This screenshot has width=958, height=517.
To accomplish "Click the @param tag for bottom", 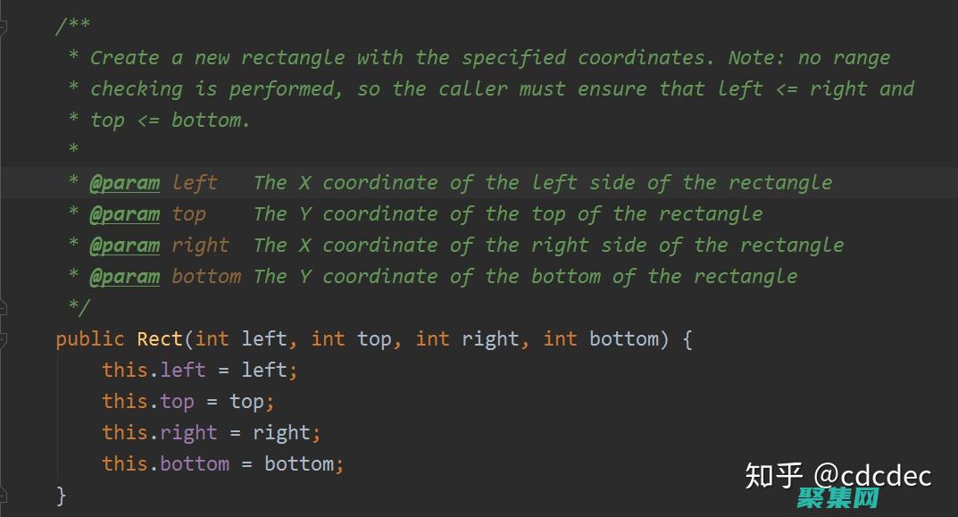I will coord(124,277).
